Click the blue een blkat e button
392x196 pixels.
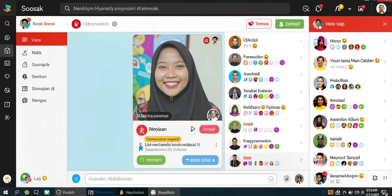pos(200,160)
